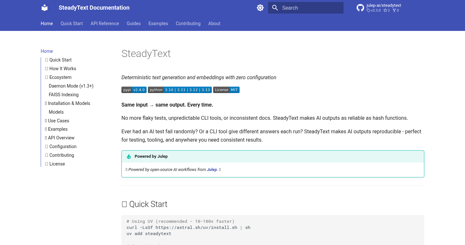
Task: Open the Examples tab in header
Action: tap(158, 24)
